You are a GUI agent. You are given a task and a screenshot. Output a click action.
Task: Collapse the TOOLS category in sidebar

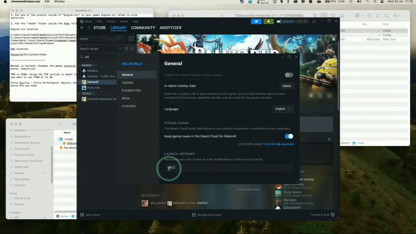80,93
